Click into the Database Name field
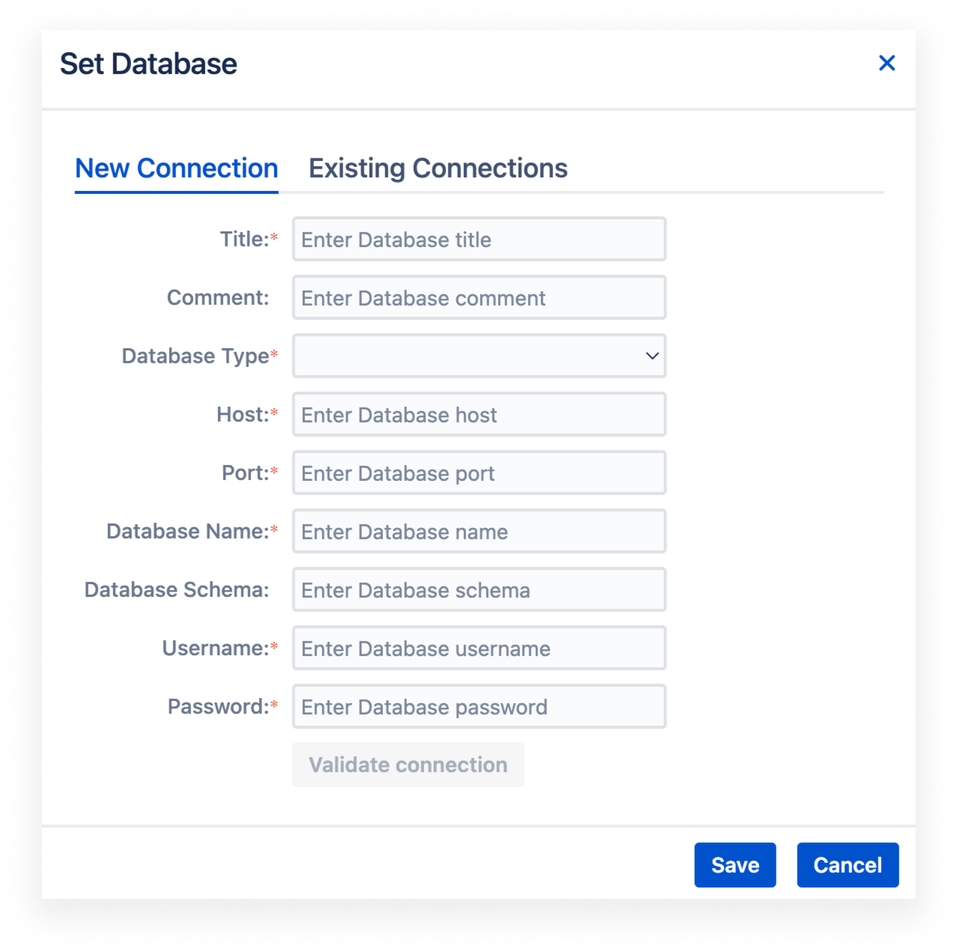 pyautogui.click(x=479, y=531)
